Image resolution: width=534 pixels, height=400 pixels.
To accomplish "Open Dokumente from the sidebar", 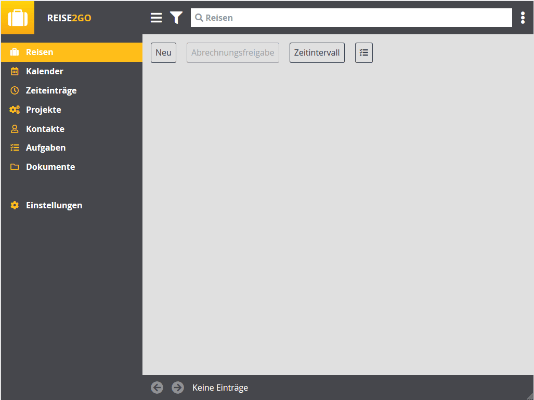I will click(x=50, y=167).
